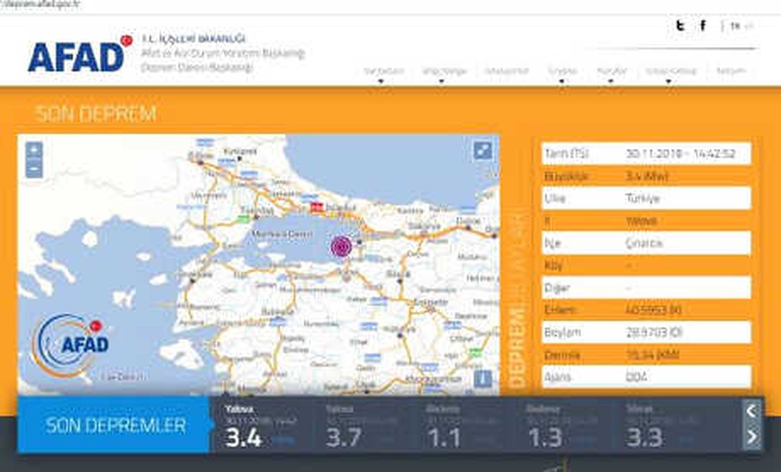
Task: Click the İlçe value Çınarcık
Action: click(644, 243)
